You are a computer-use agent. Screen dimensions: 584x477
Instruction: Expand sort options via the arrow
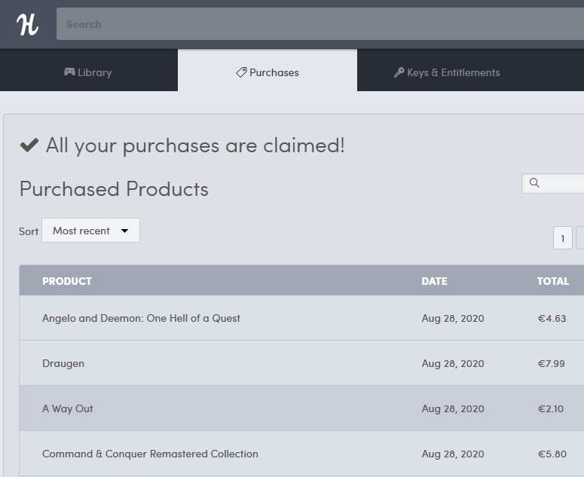(125, 231)
